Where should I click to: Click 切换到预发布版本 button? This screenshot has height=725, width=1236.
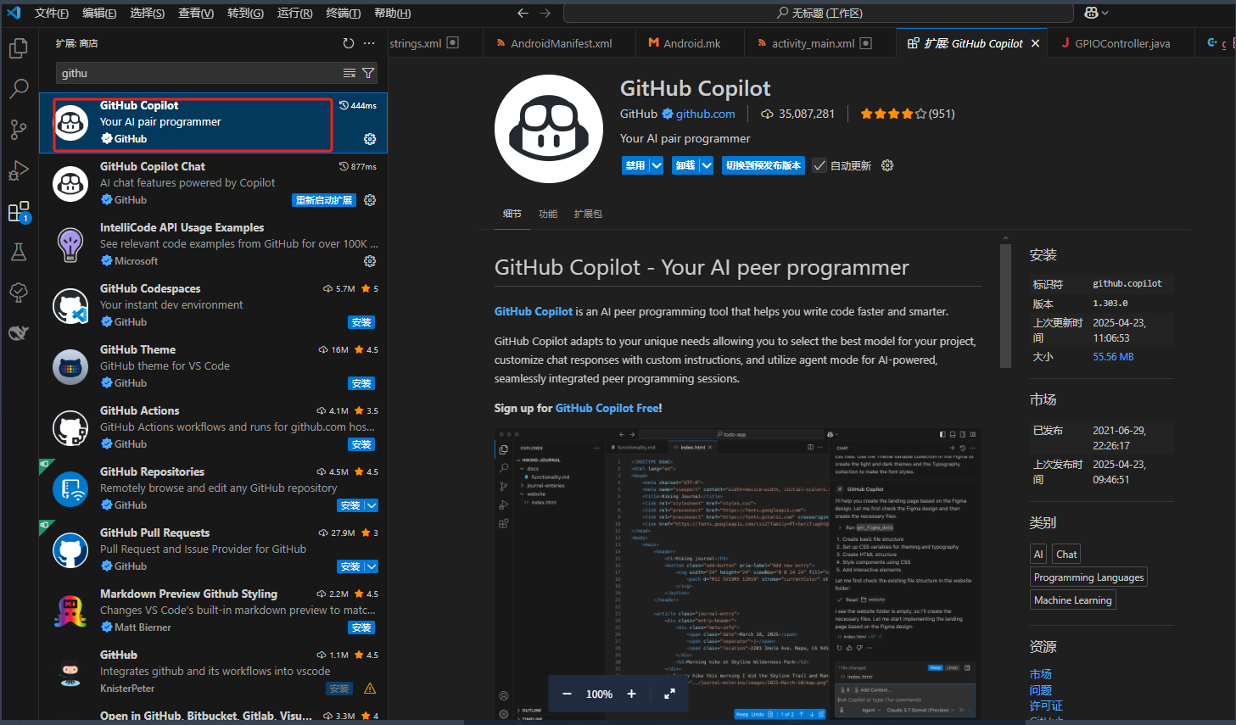763,165
